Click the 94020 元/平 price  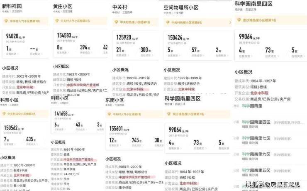[15, 36]
